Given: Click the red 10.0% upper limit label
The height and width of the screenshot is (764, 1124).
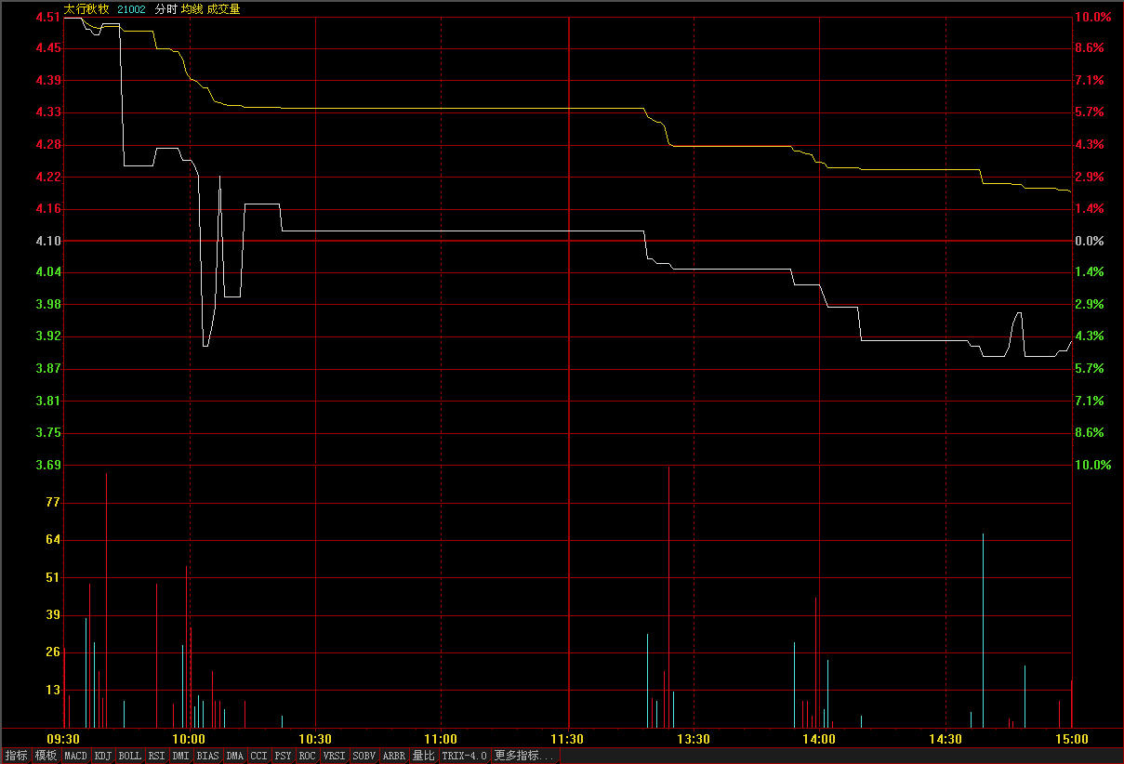Looking at the screenshot, I should click(1092, 17).
